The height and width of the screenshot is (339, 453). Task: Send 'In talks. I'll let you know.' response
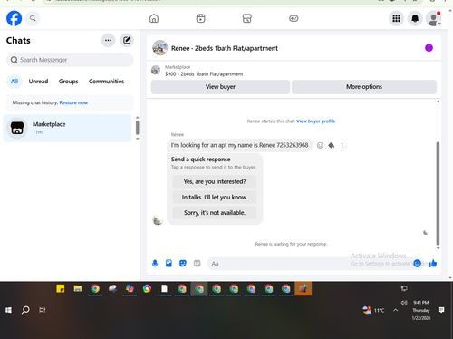[215, 198]
